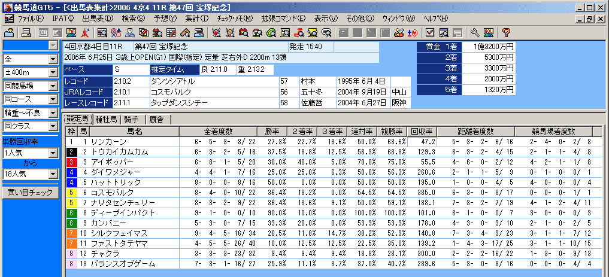Image resolution: width=609 pixels, height=277 pixels.
Task: Open the 稍重～不良 track condition dropdown
Action: point(53,112)
